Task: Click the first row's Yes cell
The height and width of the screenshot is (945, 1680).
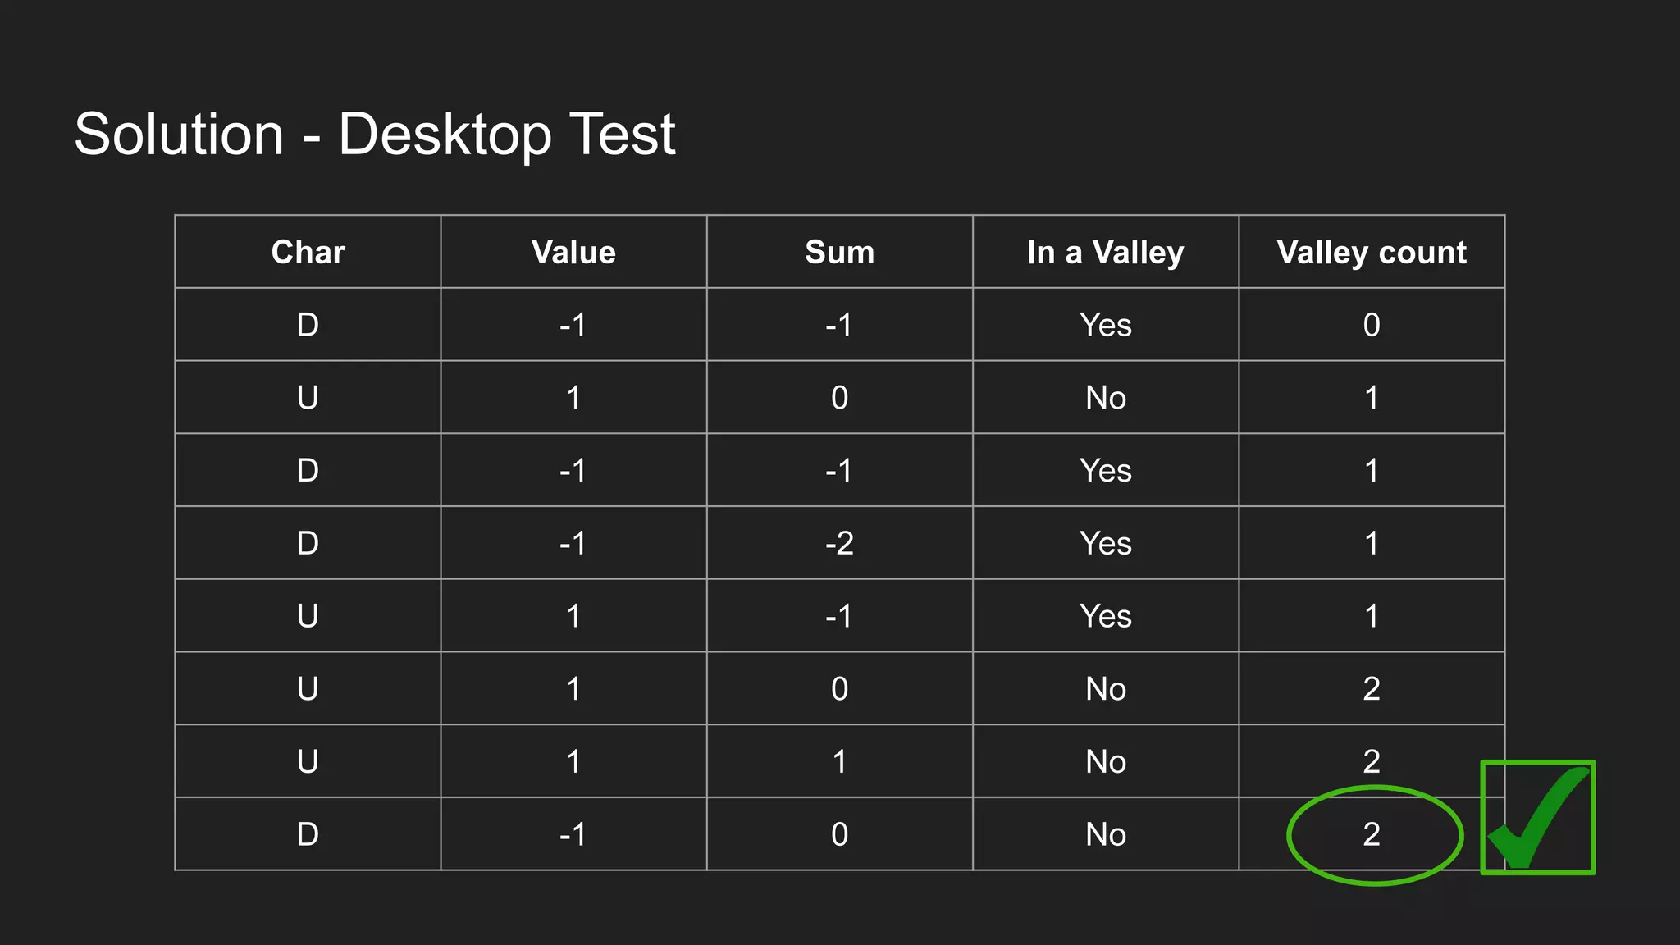Action: pos(1106,325)
